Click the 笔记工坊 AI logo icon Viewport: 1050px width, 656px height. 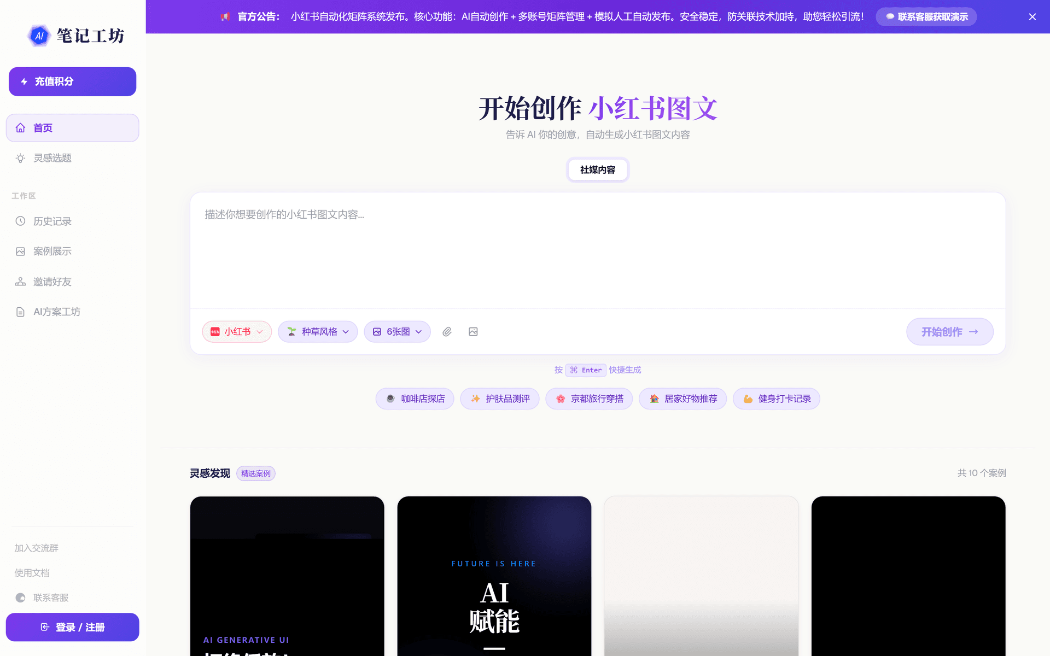[39, 36]
